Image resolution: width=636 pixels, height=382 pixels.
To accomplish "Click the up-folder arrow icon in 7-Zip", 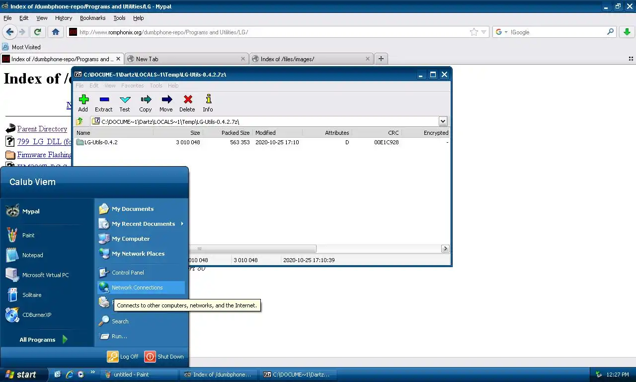I will [79, 121].
